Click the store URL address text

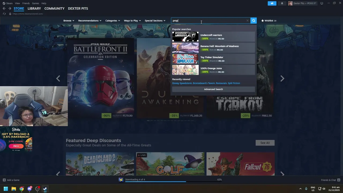click(x=28, y=14)
